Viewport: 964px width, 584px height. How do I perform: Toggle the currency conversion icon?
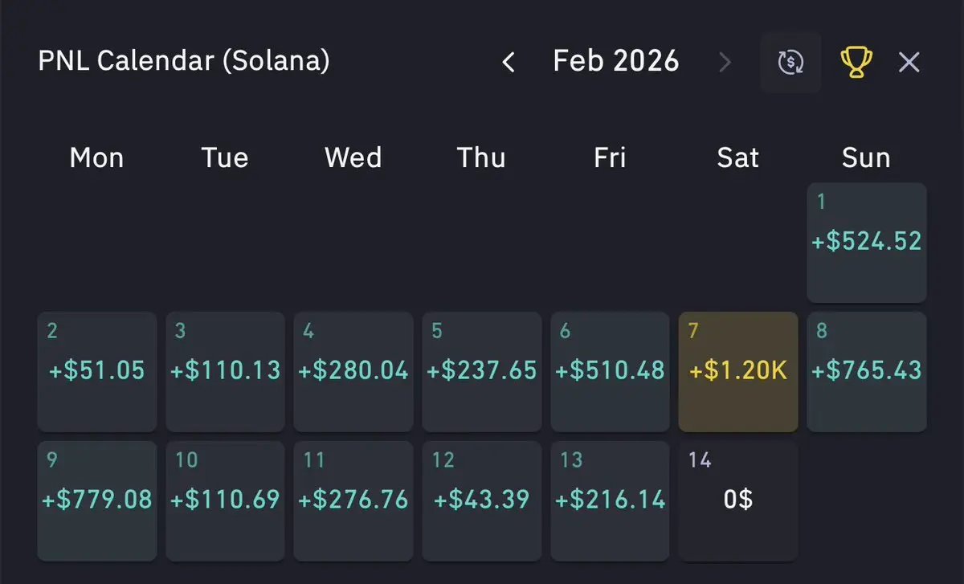pos(790,62)
